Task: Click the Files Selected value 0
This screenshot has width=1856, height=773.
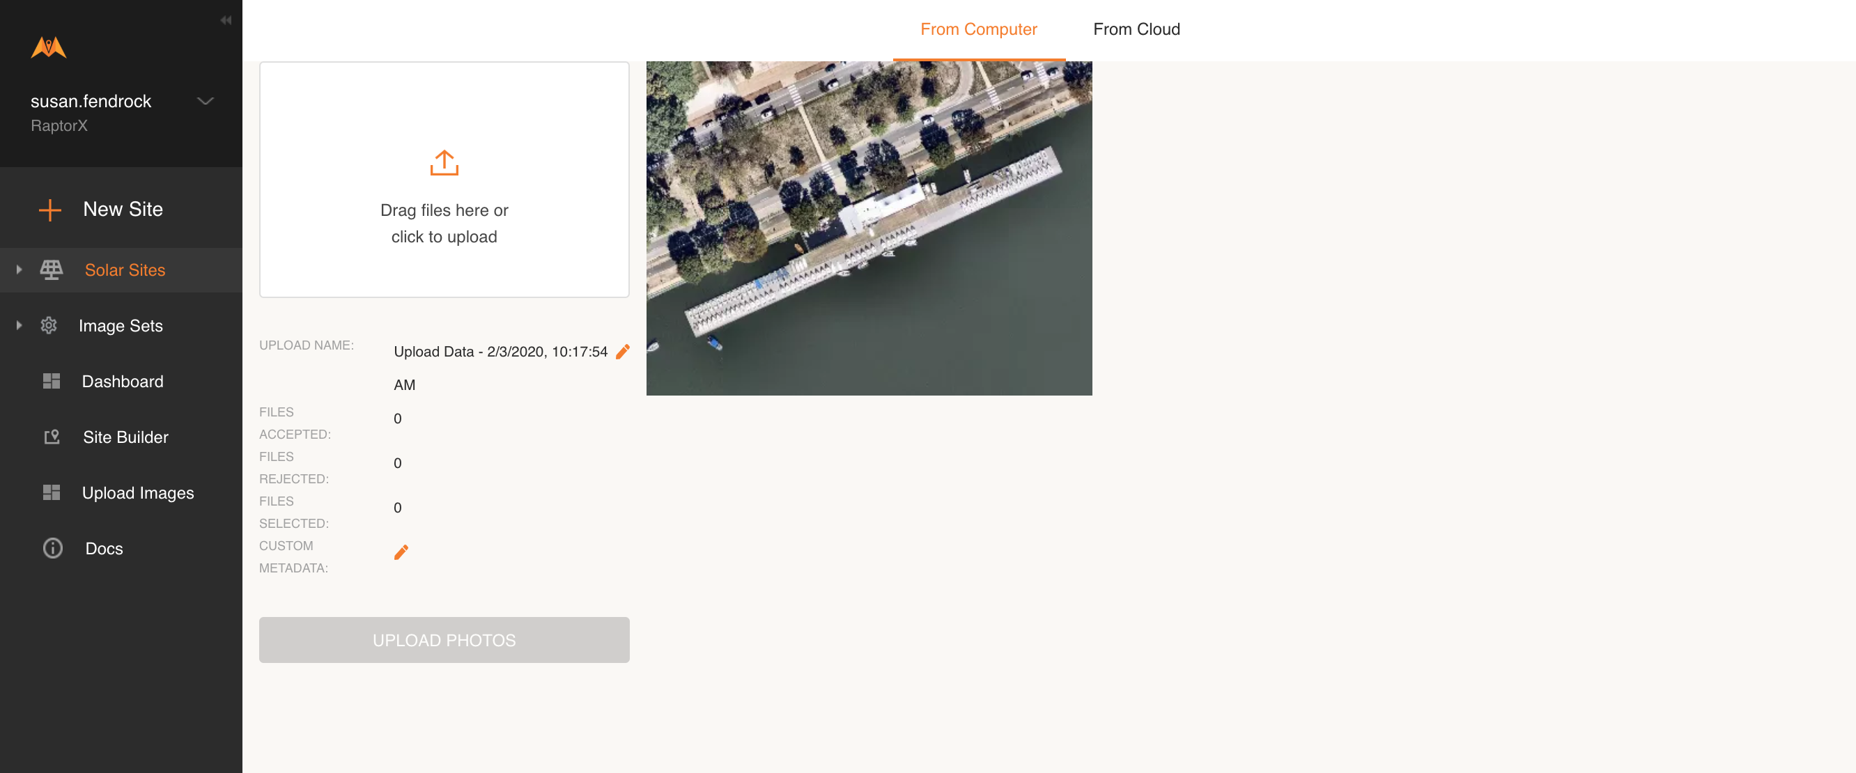Action: [397, 508]
